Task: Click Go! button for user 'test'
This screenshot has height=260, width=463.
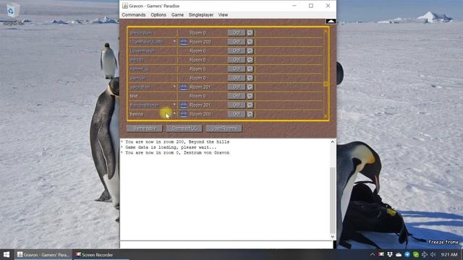Action: 237,96
